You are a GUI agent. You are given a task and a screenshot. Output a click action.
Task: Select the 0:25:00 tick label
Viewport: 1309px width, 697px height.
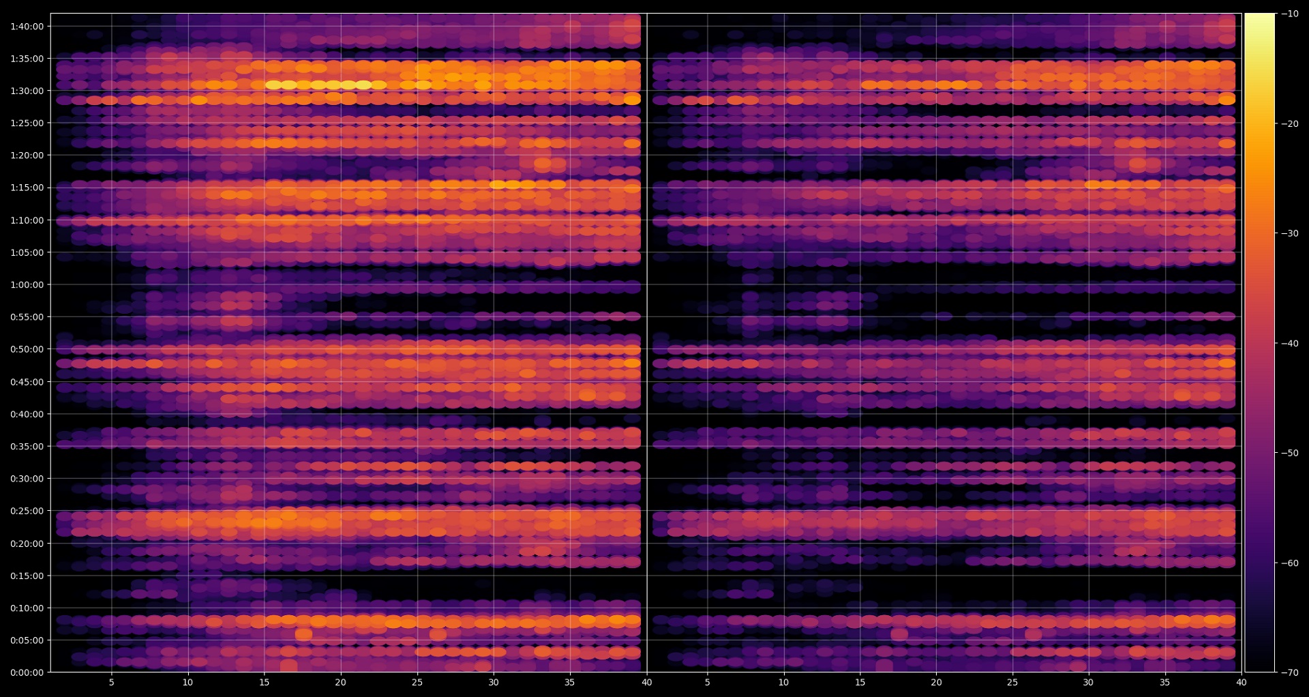[27, 511]
